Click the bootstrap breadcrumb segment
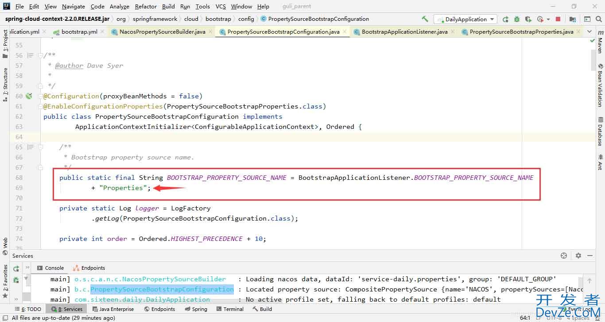This screenshot has width=605, height=322. (x=218, y=19)
